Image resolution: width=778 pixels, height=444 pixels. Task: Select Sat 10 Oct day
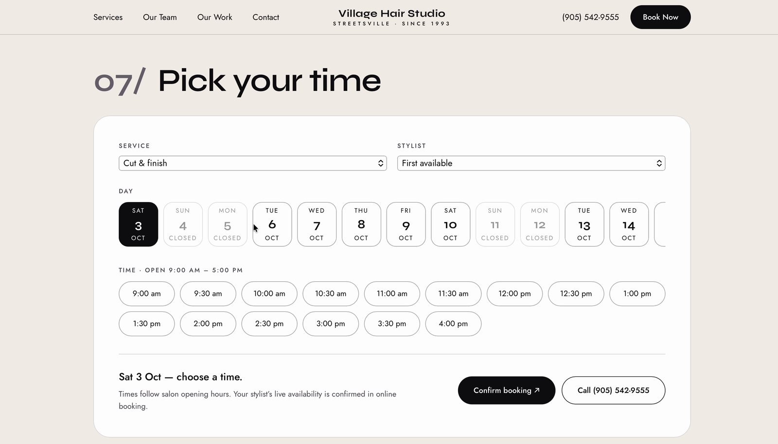click(x=450, y=224)
